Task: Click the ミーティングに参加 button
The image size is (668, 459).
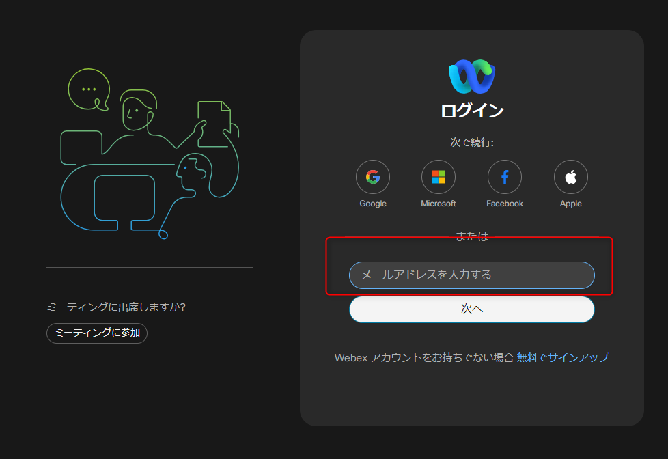Action: pos(97,333)
